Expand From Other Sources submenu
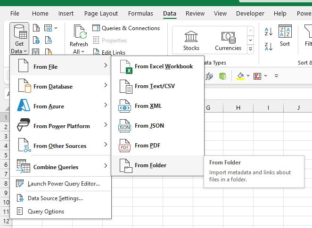Image resolution: width=312 pixels, height=228 pixels. (60, 146)
